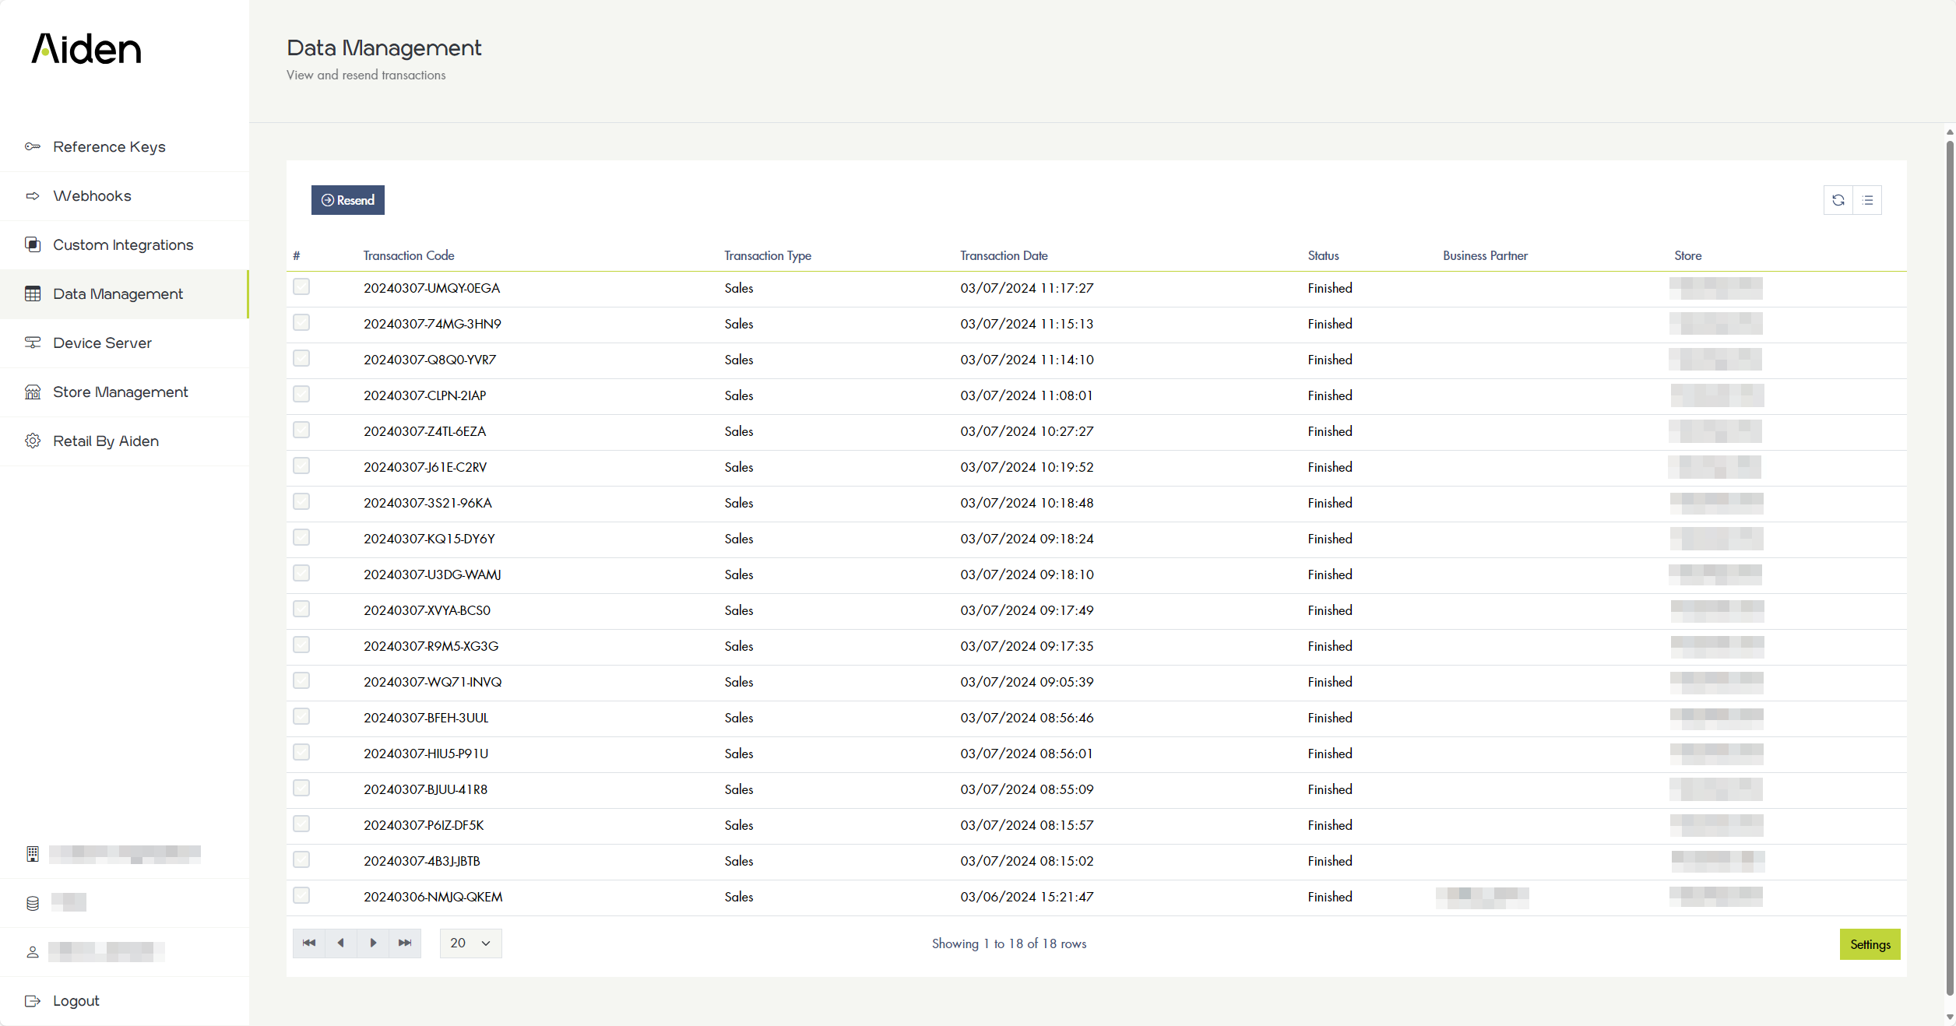Sort by Status column header
The image size is (1956, 1026).
pos(1323,255)
